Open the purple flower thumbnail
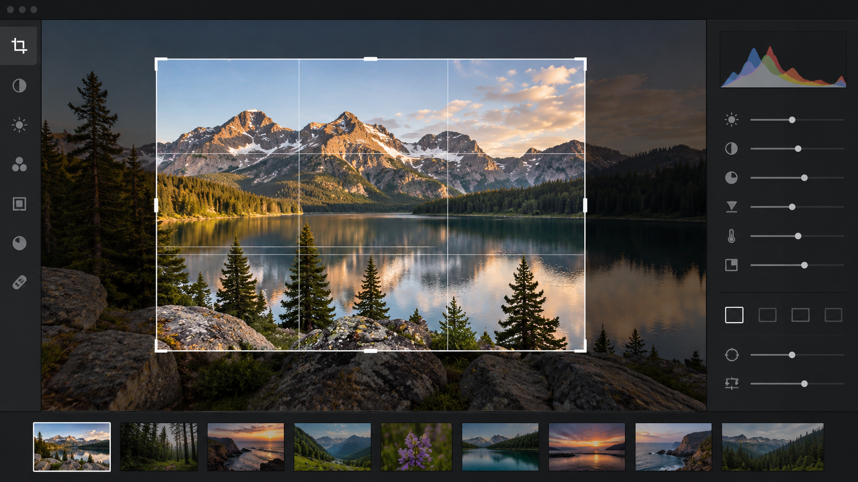 [416, 447]
